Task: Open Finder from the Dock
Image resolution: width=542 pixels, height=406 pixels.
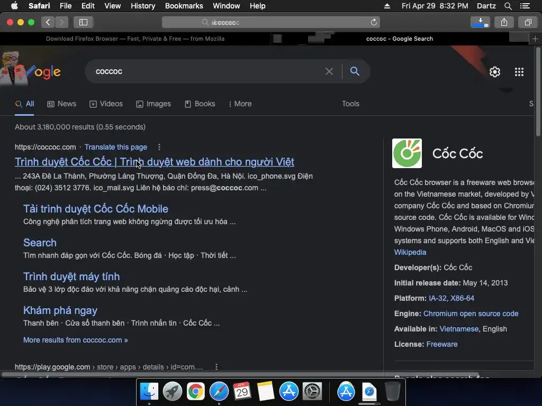Action: pos(149,392)
